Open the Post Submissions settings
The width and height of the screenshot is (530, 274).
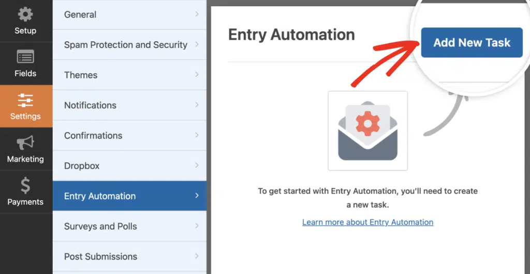pyautogui.click(x=129, y=256)
